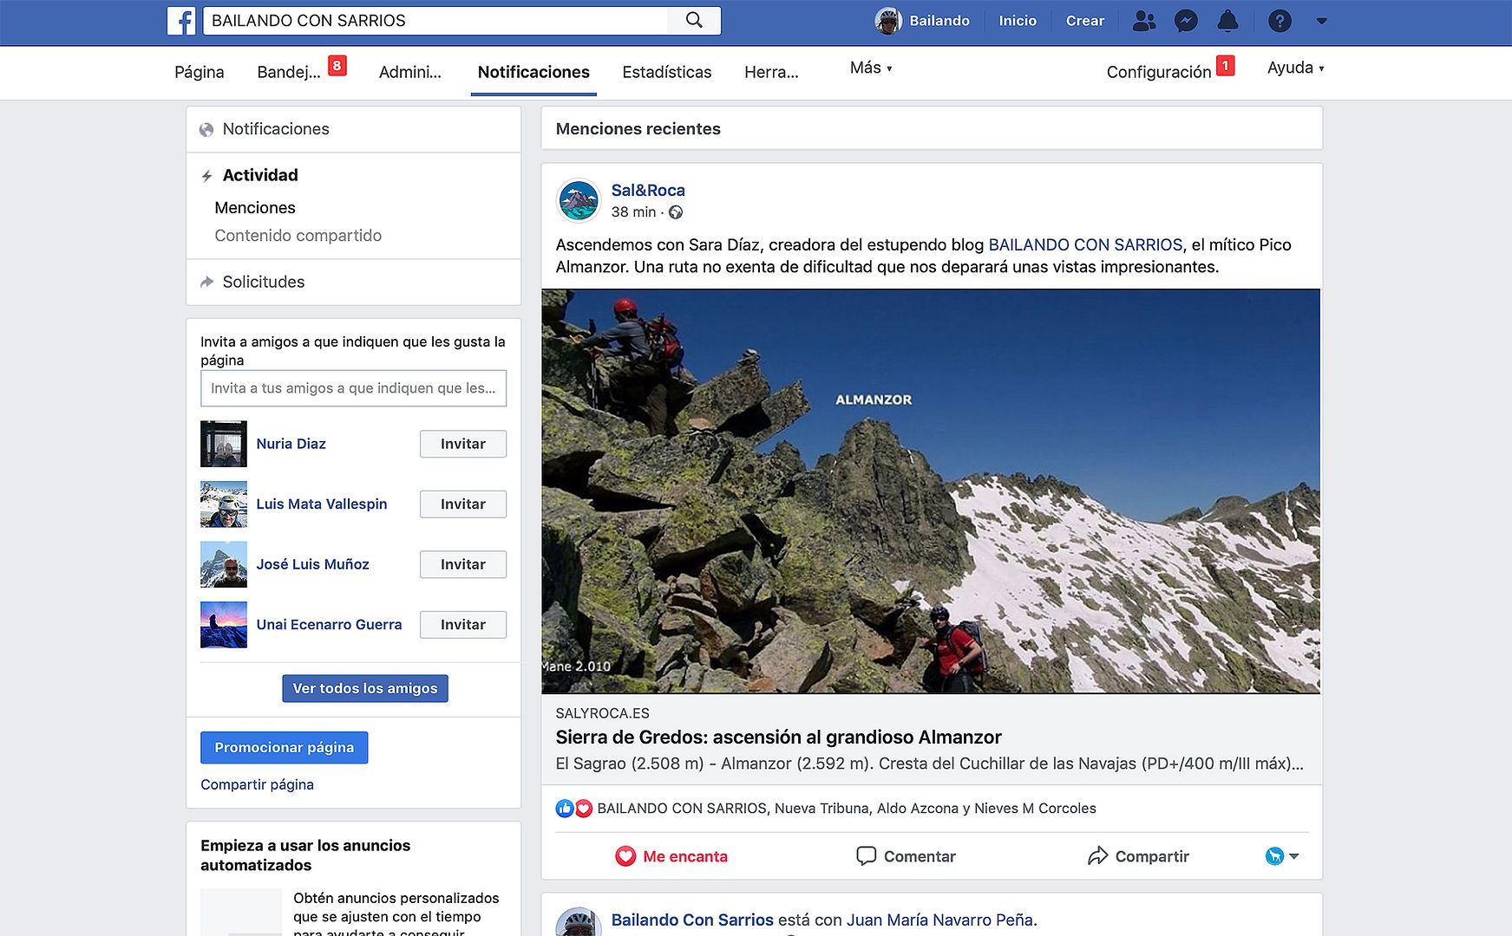Click the like reaction icon on post
The width and height of the screenshot is (1512, 936).
[565, 809]
